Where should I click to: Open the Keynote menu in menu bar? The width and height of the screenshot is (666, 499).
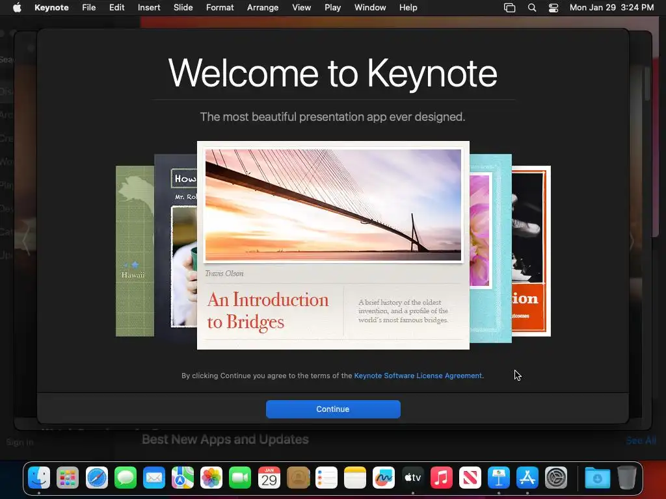[51, 8]
